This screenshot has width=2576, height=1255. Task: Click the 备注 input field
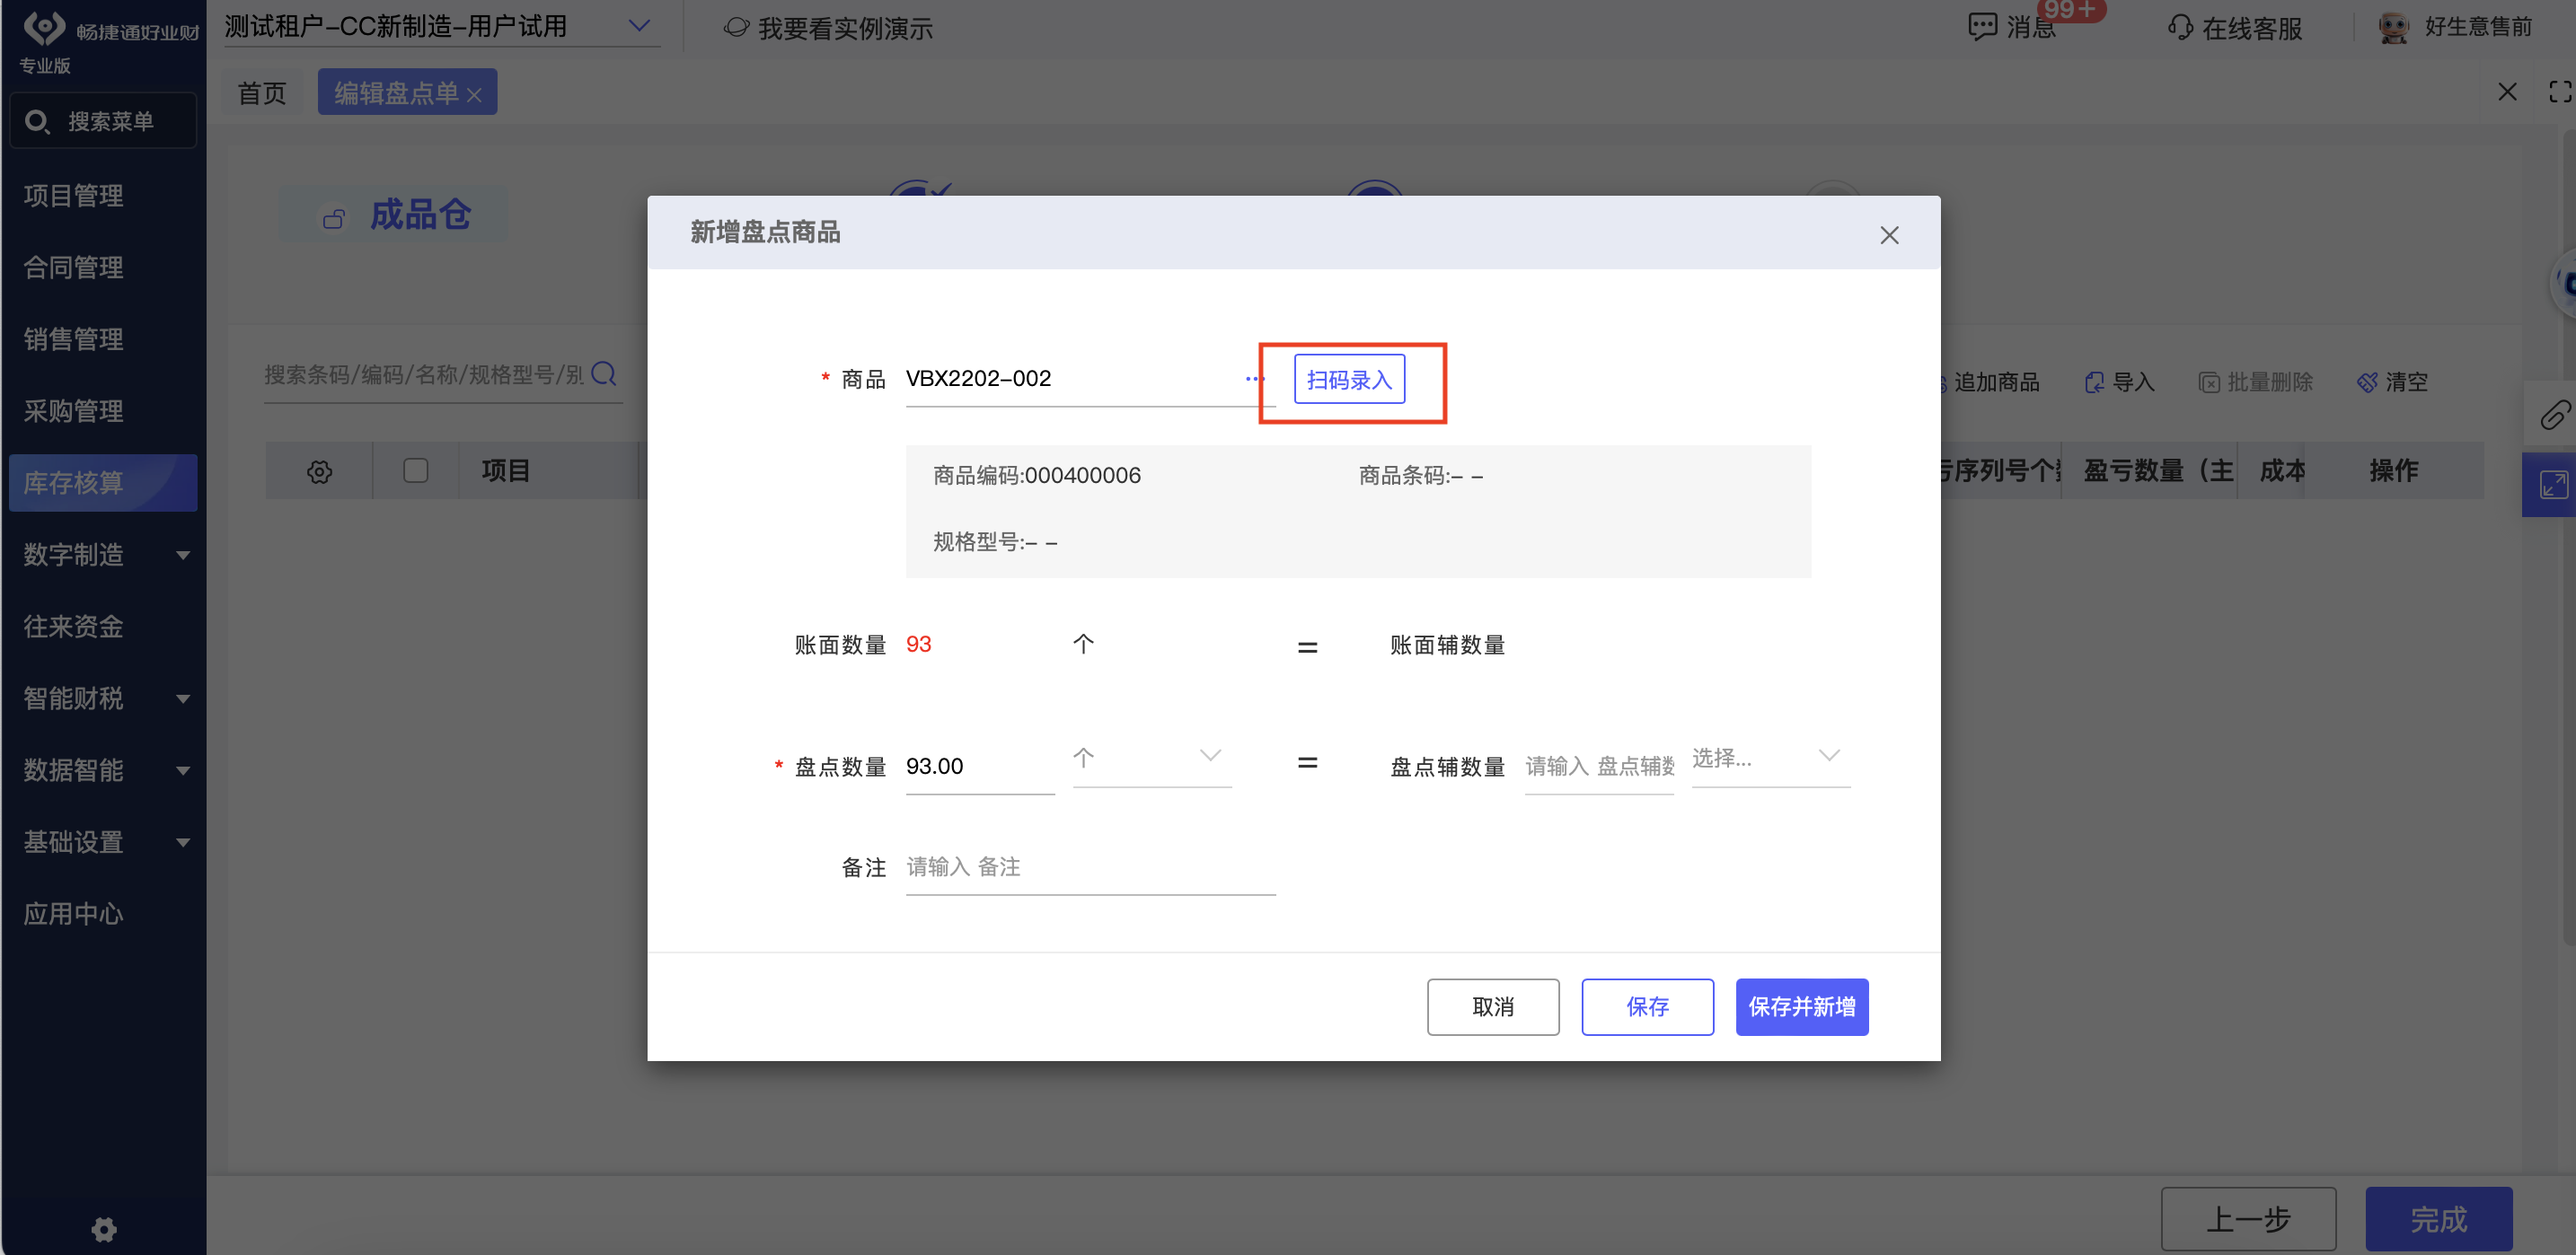(x=1089, y=867)
